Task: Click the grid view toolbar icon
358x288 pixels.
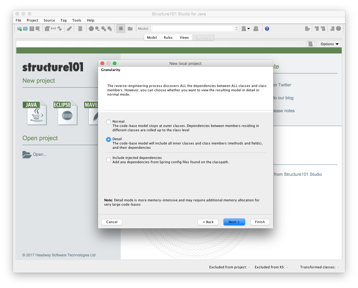Action: click(121, 29)
